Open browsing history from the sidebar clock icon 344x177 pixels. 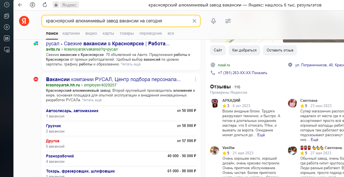pos(6,4)
